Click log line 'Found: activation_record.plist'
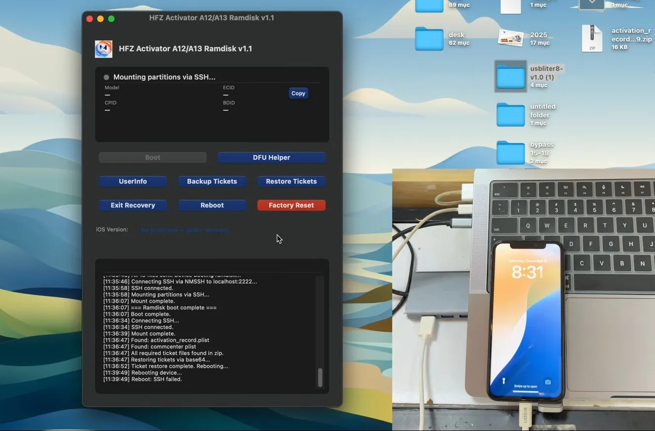 pos(156,340)
